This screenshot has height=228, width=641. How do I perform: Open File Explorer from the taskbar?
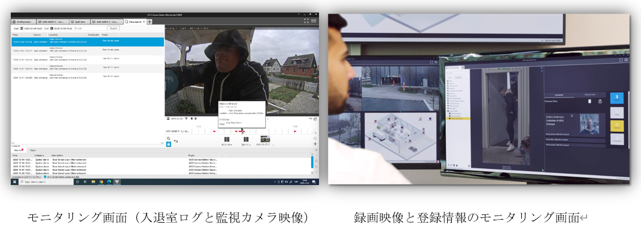tap(93, 182)
